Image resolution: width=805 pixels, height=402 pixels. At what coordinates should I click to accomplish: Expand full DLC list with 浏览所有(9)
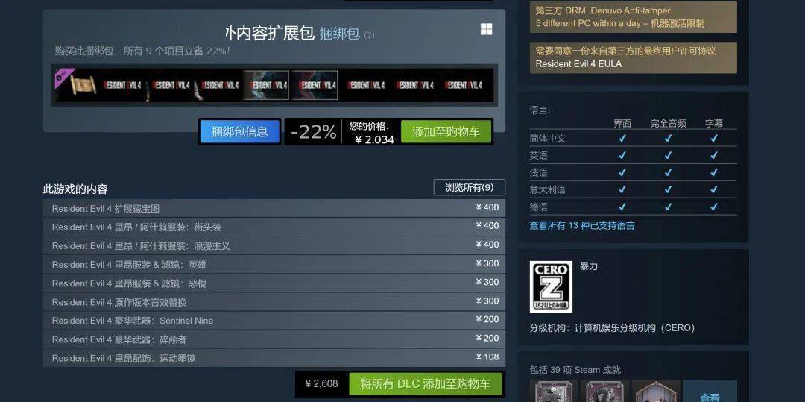click(470, 187)
